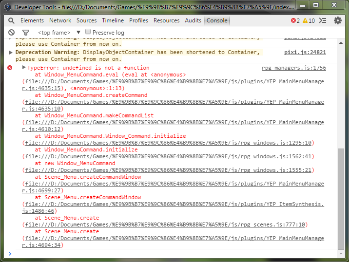This screenshot has width=349, height=262.
Task: Enable the Preserve log checkbox
Action: (x=88, y=32)
